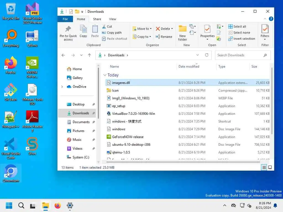This screenshot has width=283, height=212.
Task: Click the Up one level arrow
Action: 89,55
